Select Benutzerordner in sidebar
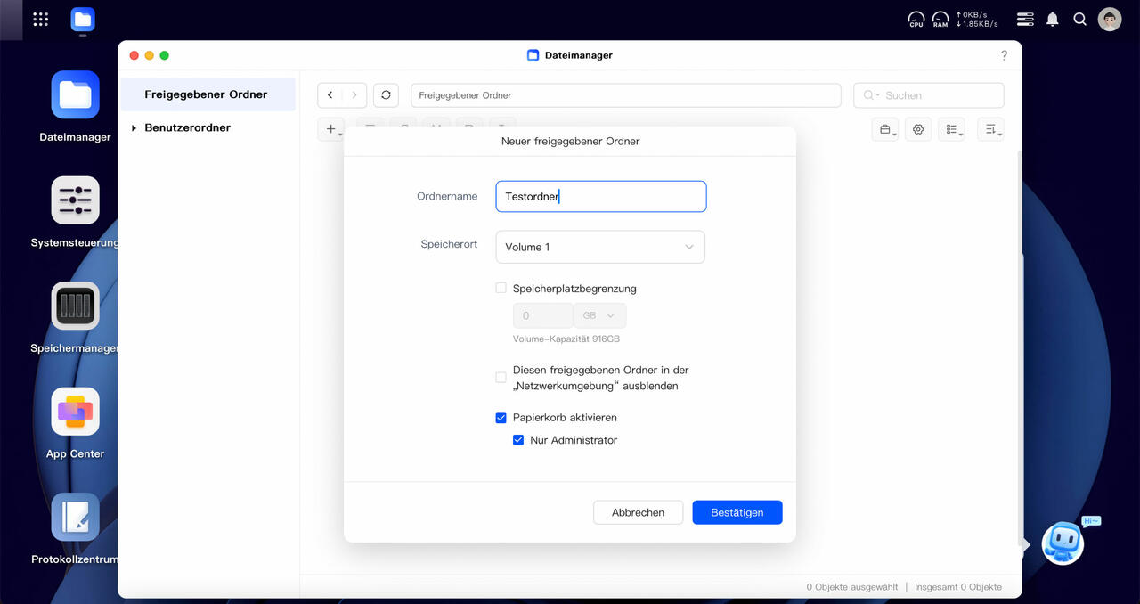 click(x=187, y=128)
